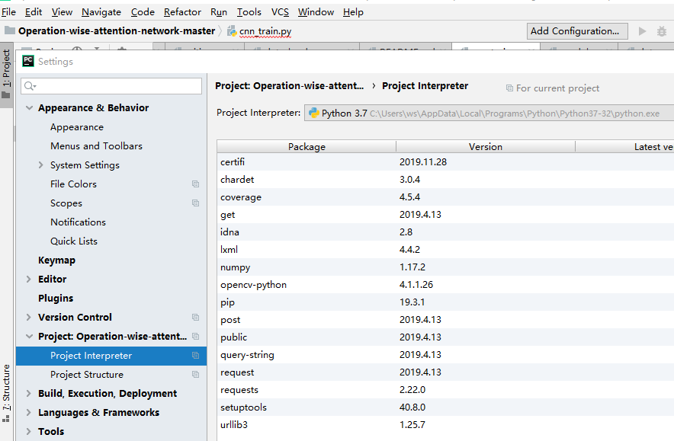Image resolution: width=674 pixels, height=441 pixels.
Task: Click the PyCharm logo in Settings title
Action: pos(28,61)
